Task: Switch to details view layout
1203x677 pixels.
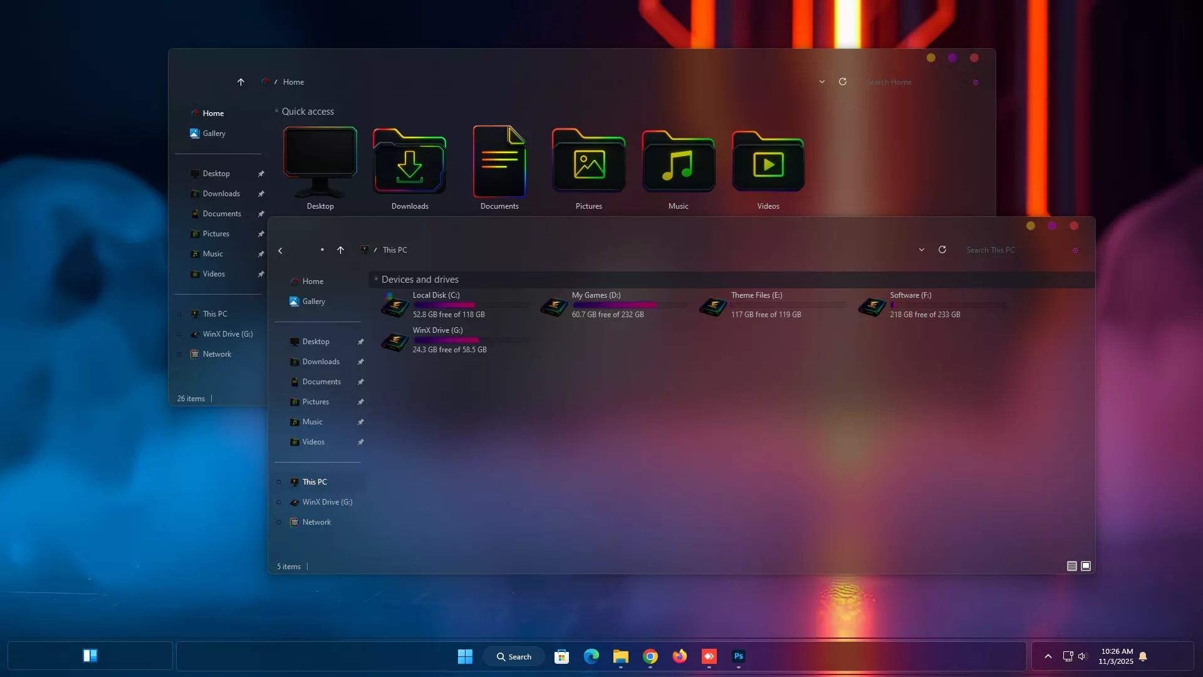Action: click(1071, 566)
